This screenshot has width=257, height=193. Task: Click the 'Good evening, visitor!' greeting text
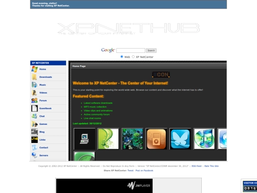(x=44, y=3)
